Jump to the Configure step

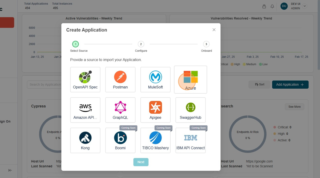pos(141,44)
